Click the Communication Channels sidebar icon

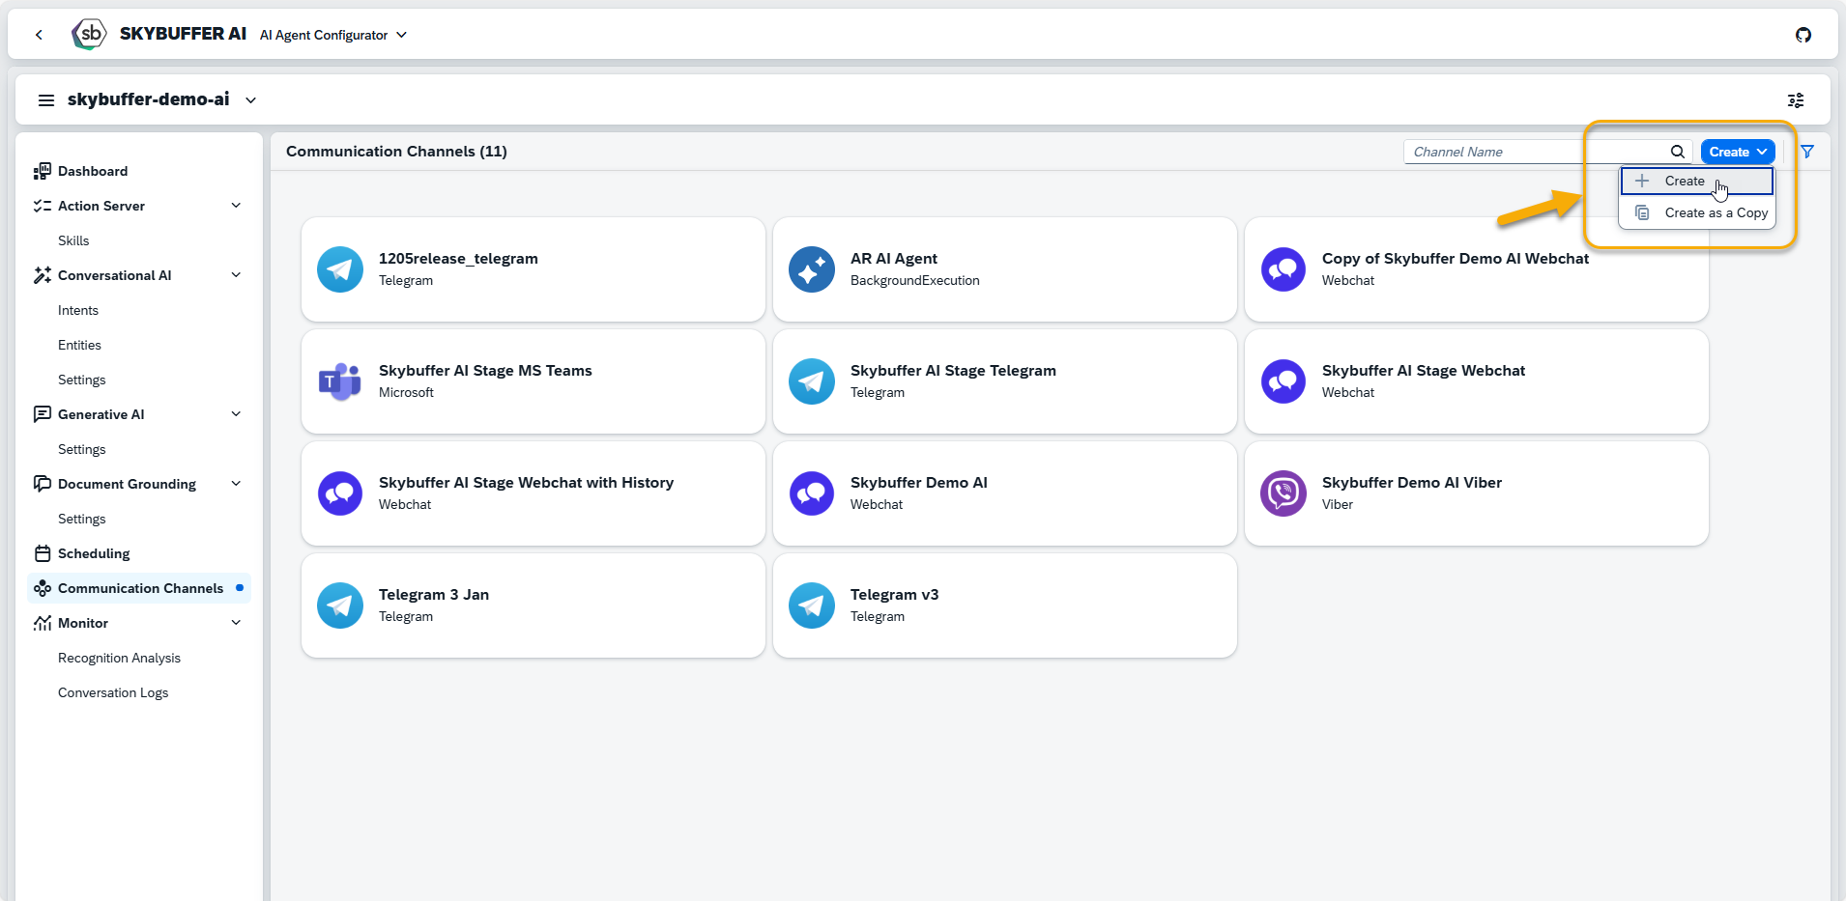pyautogui.click(x=42, y=588)
